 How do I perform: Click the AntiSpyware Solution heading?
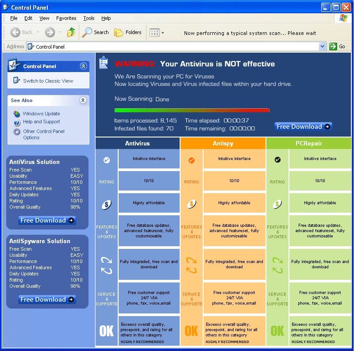point(40,241)
